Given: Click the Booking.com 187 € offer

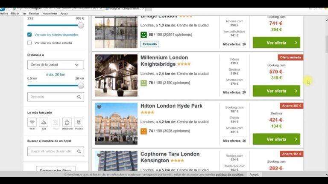Looking at the screenshot, I should tap(234, 109).
